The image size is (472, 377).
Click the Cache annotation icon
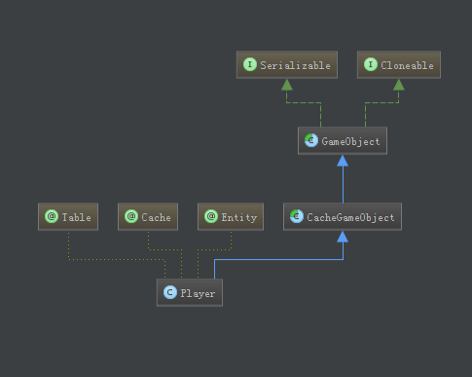[x=131, y=216]
